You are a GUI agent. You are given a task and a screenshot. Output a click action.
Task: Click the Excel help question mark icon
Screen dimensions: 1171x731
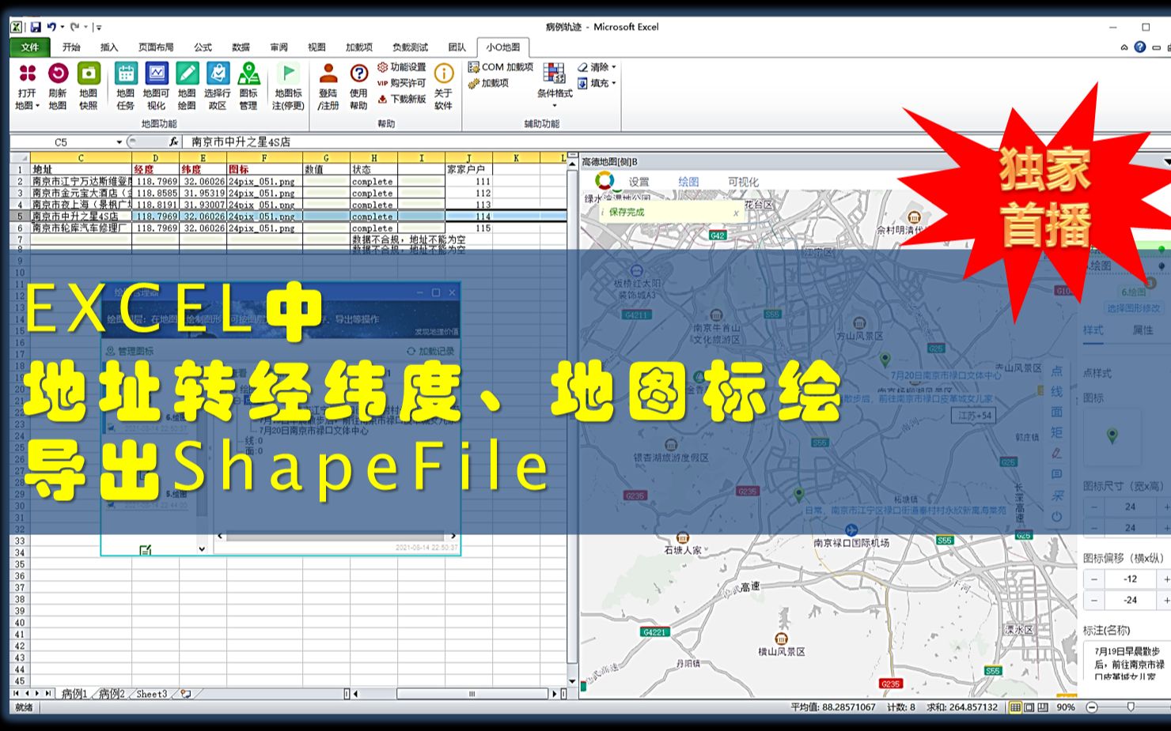pos(1139,47)
